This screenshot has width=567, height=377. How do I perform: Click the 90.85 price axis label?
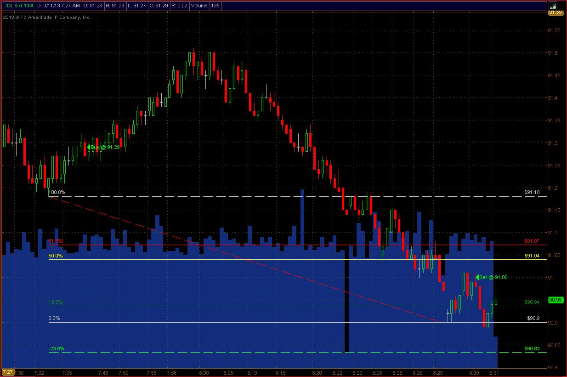(x=554, y=345)
